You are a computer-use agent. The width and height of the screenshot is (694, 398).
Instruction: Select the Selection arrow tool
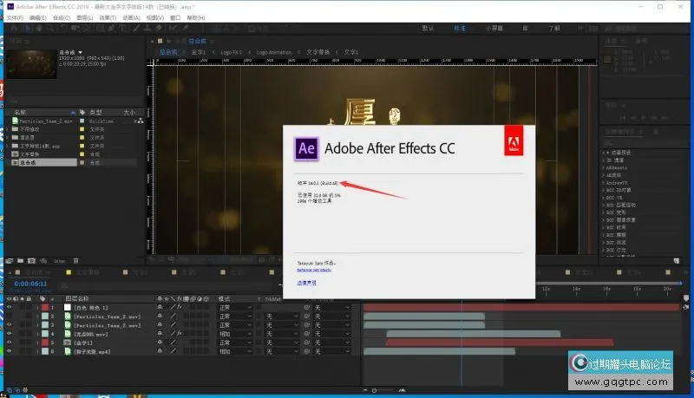click(28, 29)
